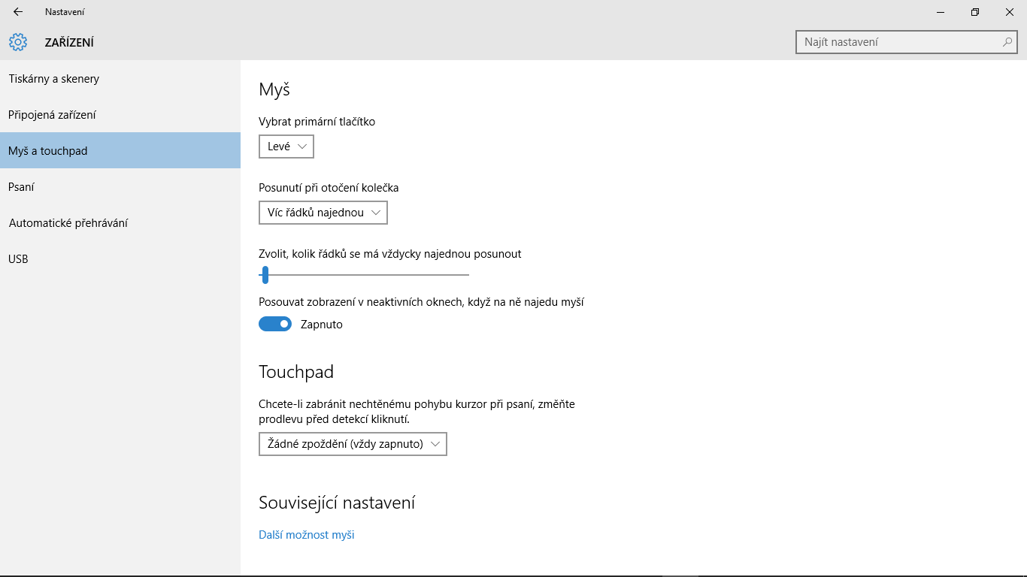Click the Najít nastavení search field
The width and height of the screenshot is (1027, 577).
click(x=906, y=42)
